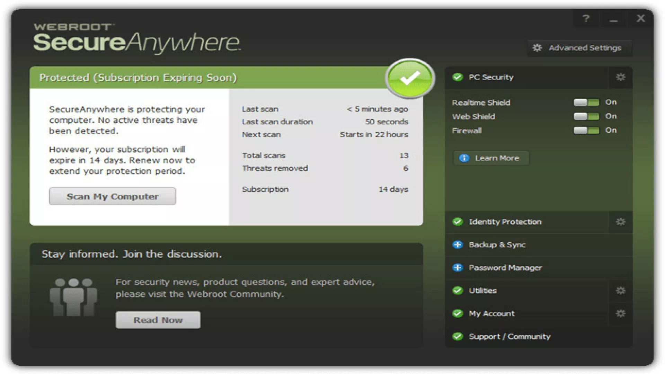Click My Account gear icon
665x374 pixels.
(x=620, y=313)
